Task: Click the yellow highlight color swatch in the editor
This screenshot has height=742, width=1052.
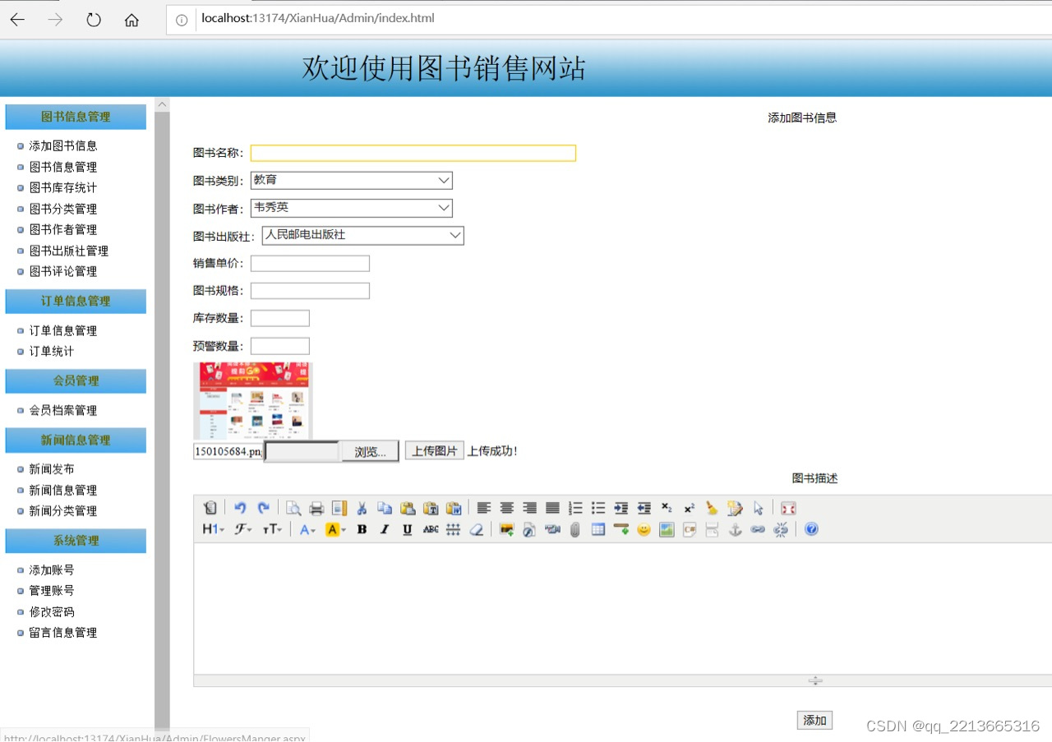Action: click(332, 529)
